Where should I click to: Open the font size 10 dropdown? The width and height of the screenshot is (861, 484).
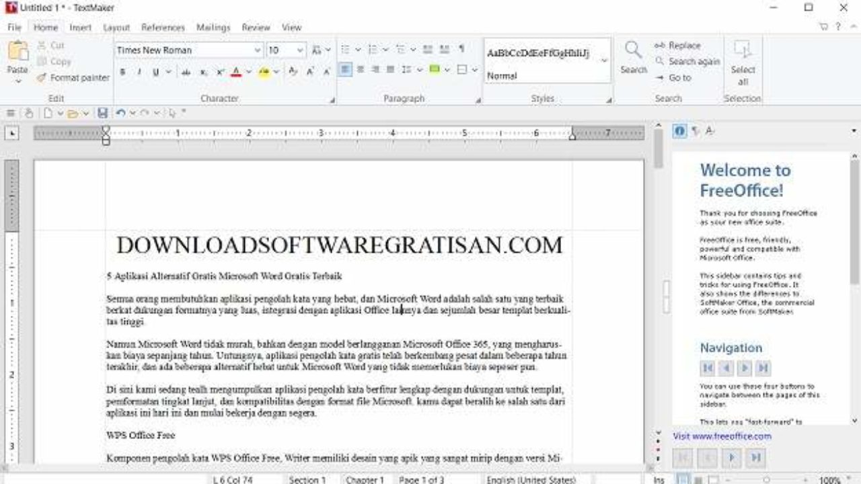[x=300, y=50]
